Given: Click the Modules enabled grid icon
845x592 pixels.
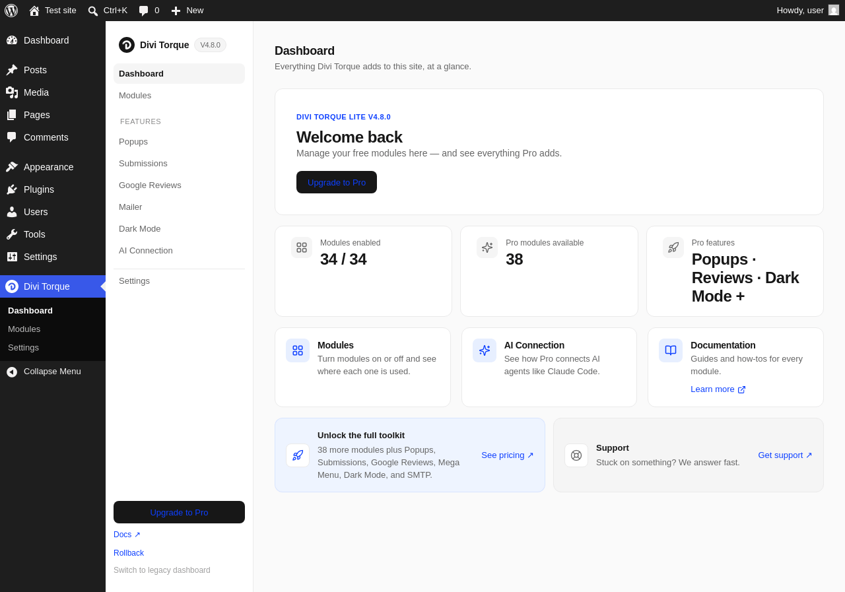Looking at the screenshot, I should pyautogui.click(x=302, y=247).
